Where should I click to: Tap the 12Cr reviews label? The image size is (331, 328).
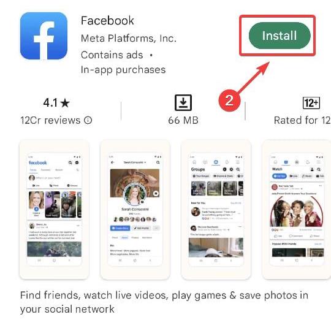coord(50,120)
